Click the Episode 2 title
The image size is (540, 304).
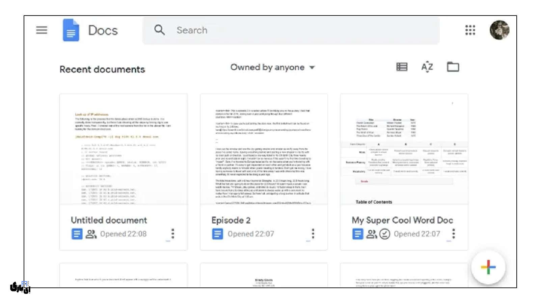click(x=231, y=220)
